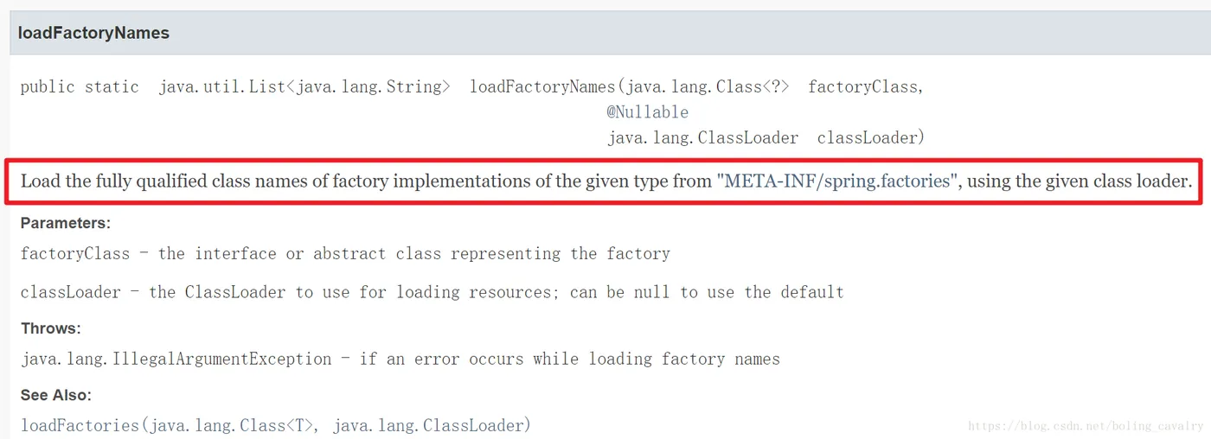Click java.lang.IllegalArgumentException under Throws
The width and height of the screenshot is (1211, 439).
pos(176,359)
